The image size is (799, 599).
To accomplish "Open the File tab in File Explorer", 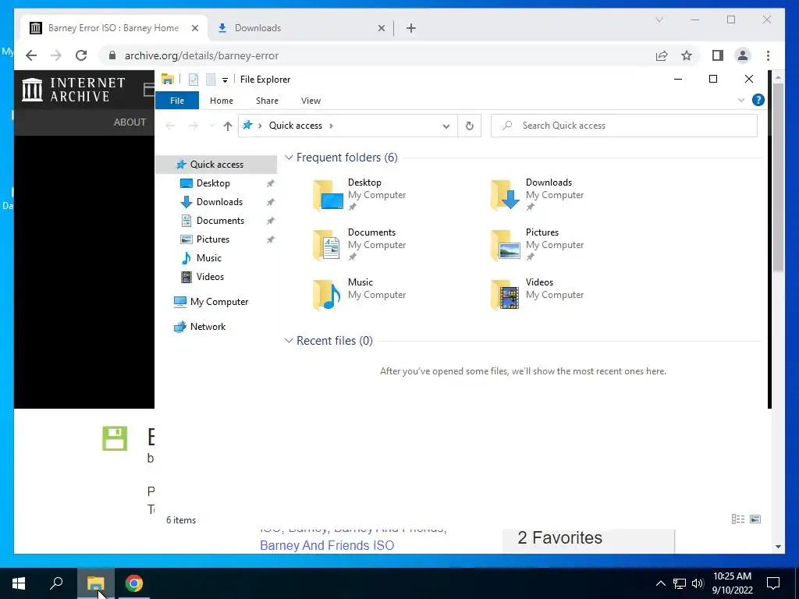I will point(177,101).
